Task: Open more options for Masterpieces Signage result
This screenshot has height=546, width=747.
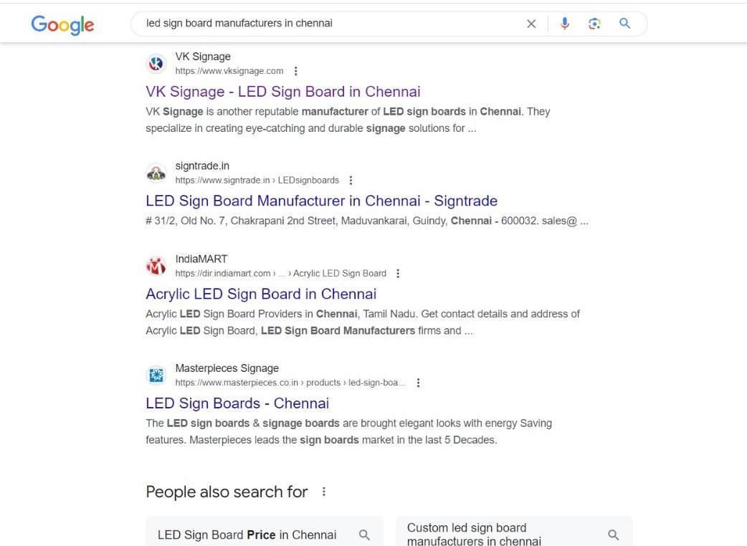Action: pos(419,383)
